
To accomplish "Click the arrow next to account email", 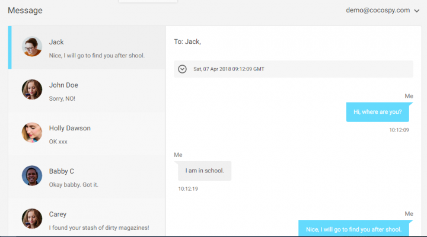I will click(x=417, y=11).
